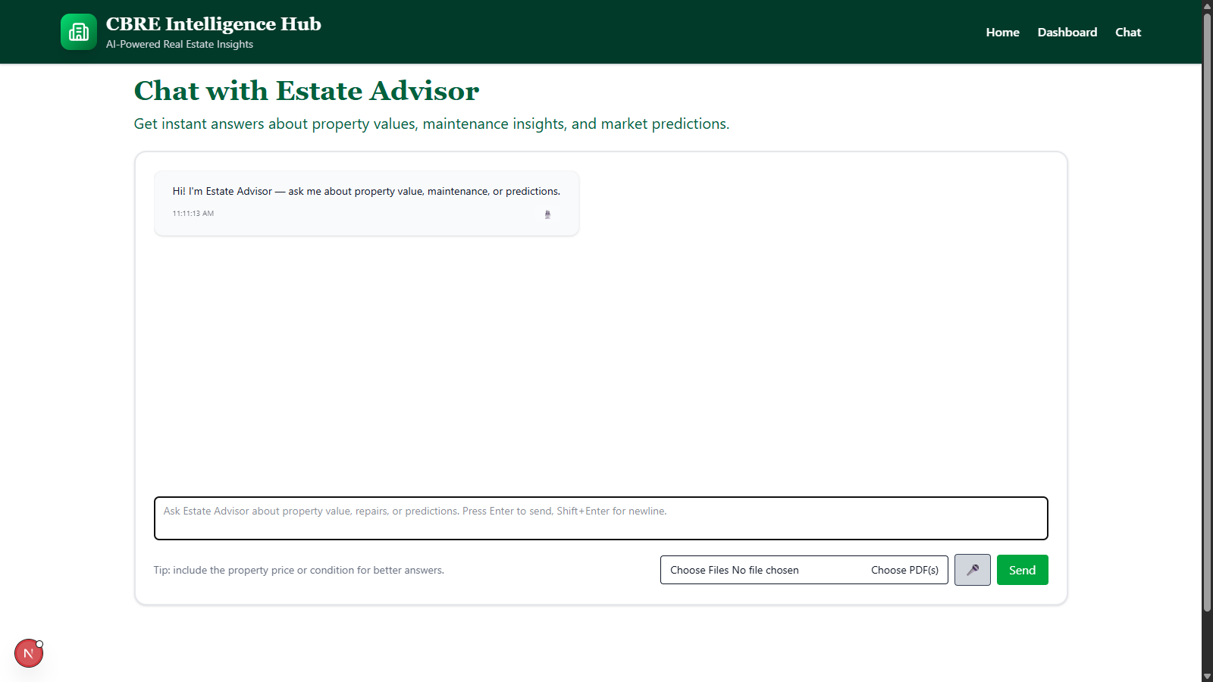The image size is (1213, 682).
Task: Focus the Ask Estate Advisor message box
Action: [601, 518]
